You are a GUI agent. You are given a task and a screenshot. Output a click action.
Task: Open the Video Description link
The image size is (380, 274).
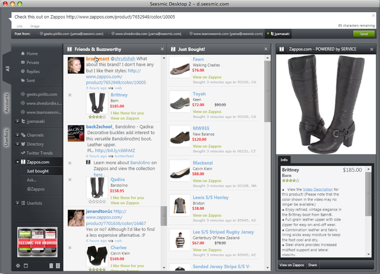[318, 190]
